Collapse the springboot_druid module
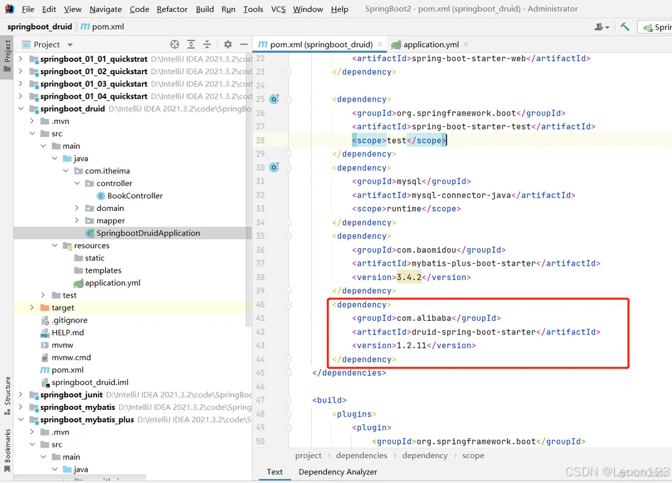Viewport: 672px width, 483px height. (x=20, y=108)
